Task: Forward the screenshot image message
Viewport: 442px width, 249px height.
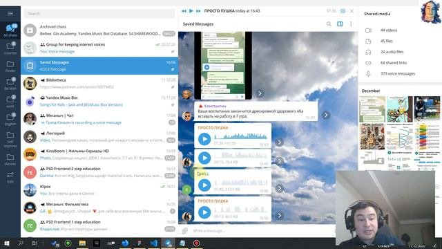Action: [260, 93]
